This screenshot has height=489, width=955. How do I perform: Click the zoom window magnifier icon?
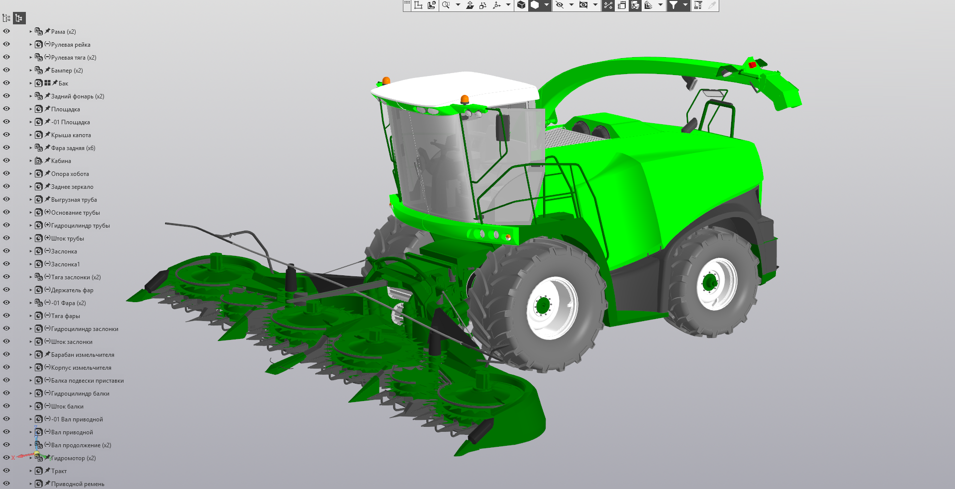[446, 5]
